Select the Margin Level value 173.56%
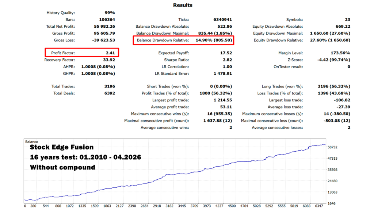 pos(340,53)
